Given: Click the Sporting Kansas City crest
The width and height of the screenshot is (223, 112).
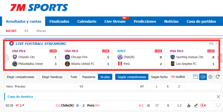Looking at the screenshot, I should tap(173, 57).
